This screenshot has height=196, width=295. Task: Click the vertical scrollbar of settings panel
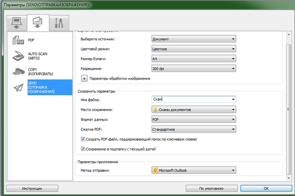click(288, 105)
